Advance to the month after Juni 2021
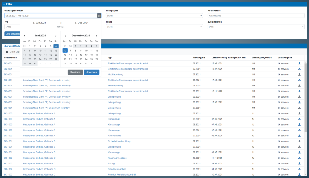This screenshot has height=178, width=309. point(56,36)
